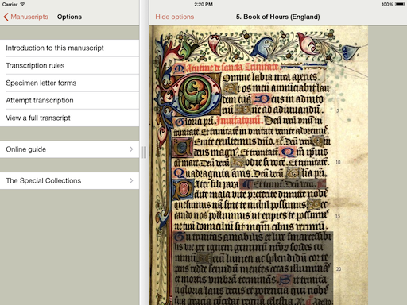Tap the highlighted dark text block
407x305 pixels.
tap(253, 268)
